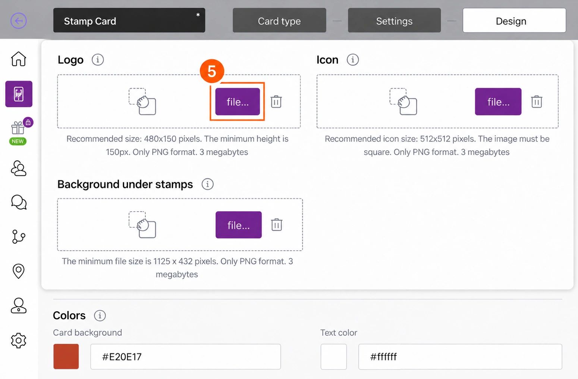The image size is (578, 379).
Task: Open the customers people icon in sidebar
Action: pyautogui.click(x=19, y=168)
